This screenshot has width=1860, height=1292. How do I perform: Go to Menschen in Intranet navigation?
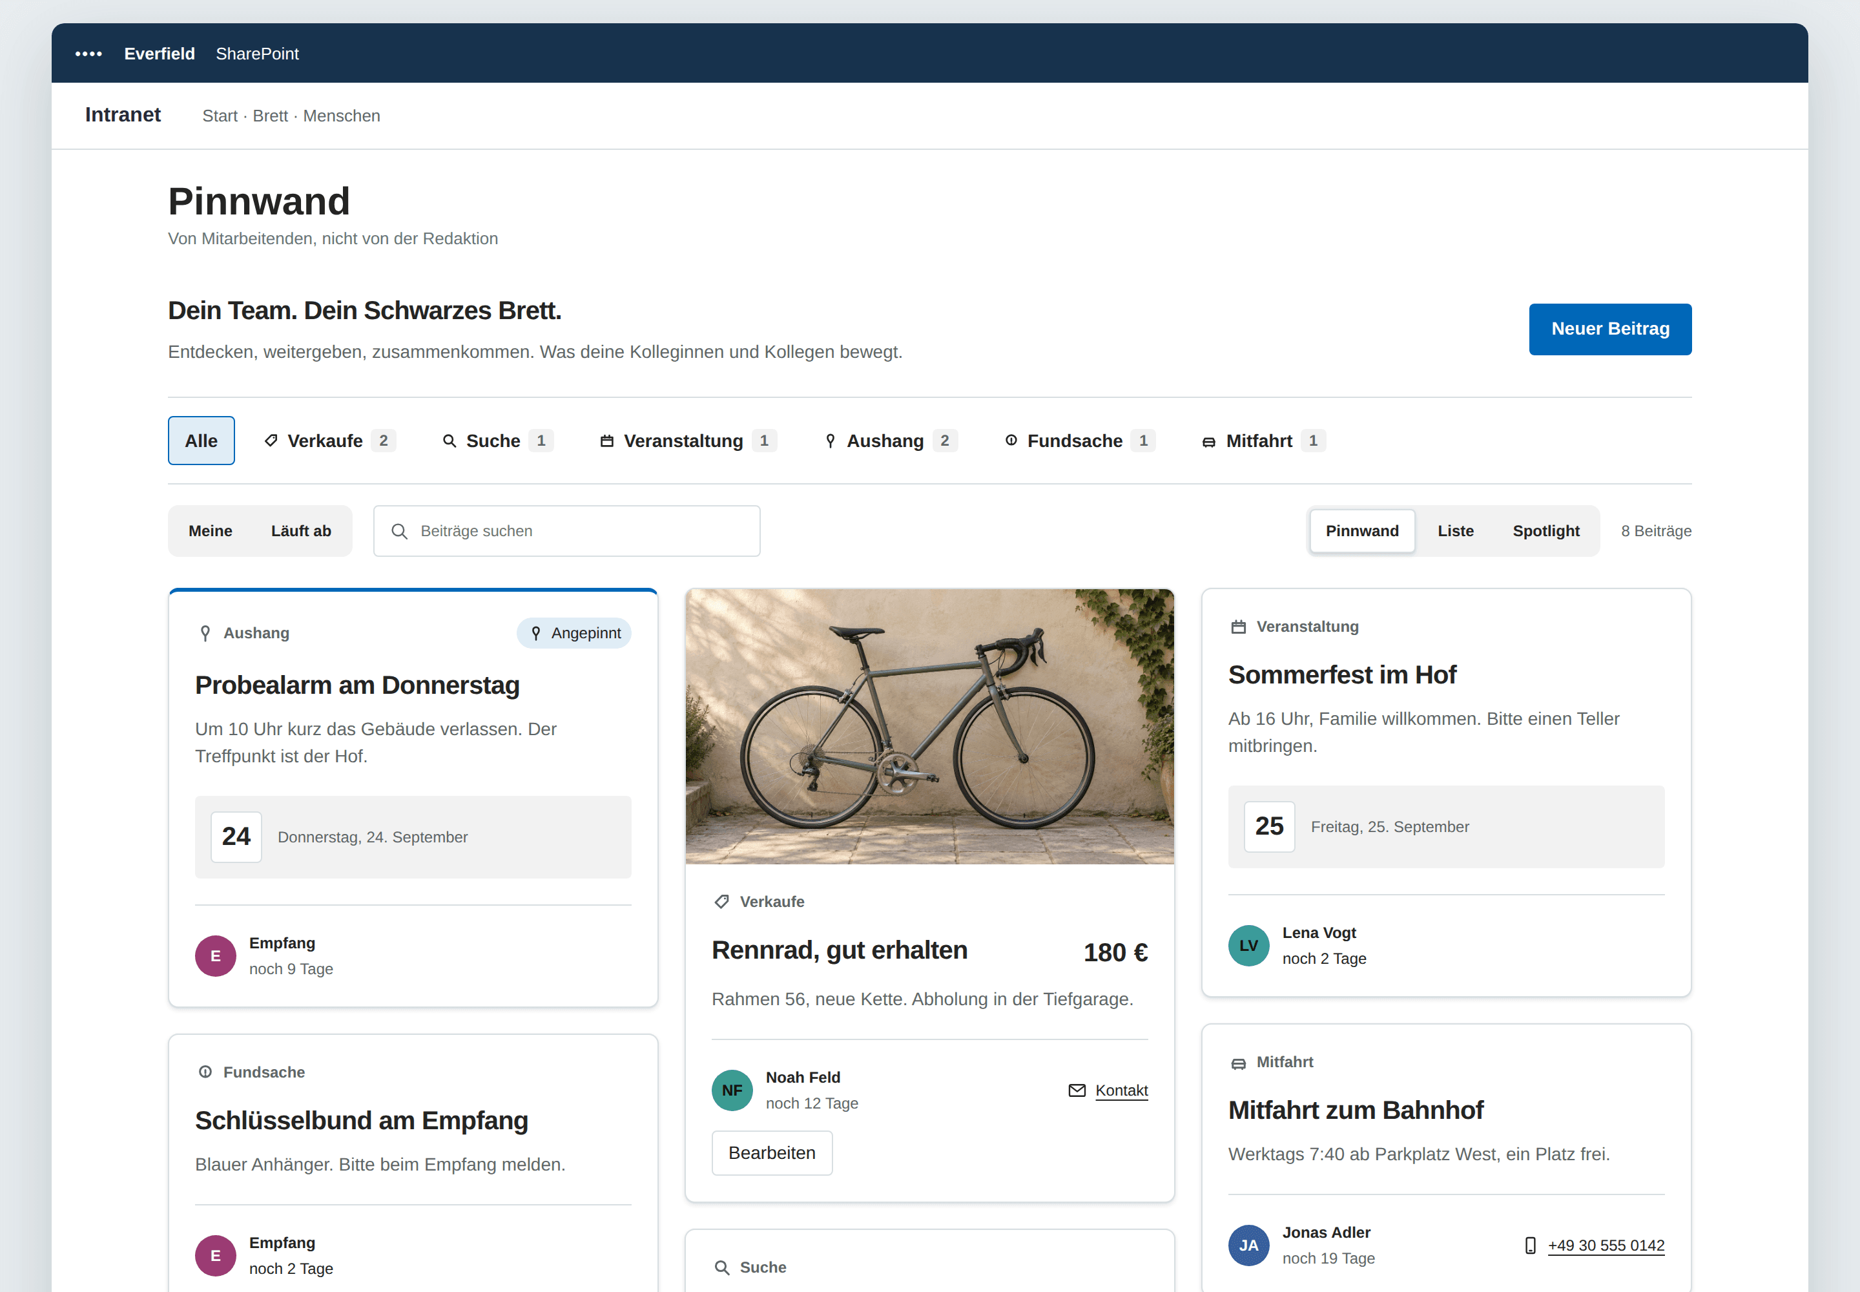[342, 116]
